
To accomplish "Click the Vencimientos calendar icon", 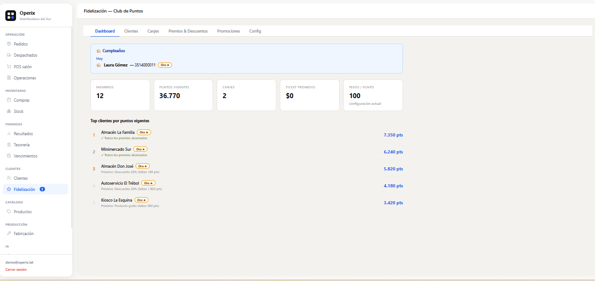I will (9, 156).
